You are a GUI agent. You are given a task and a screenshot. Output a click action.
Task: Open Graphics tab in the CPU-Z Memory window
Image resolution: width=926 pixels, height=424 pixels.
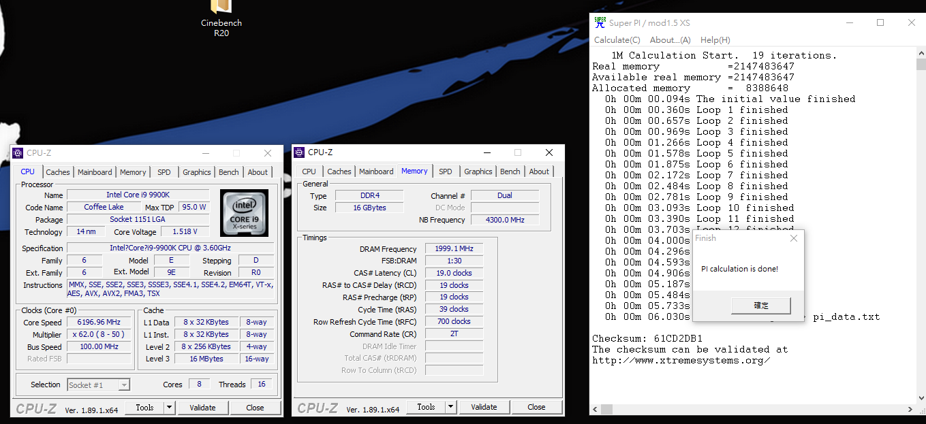tap(478, 172)
